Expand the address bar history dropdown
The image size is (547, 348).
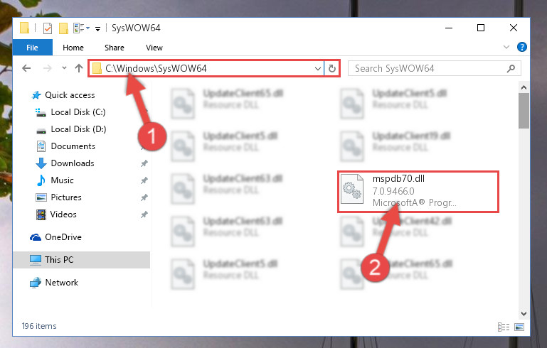point(317,69)
